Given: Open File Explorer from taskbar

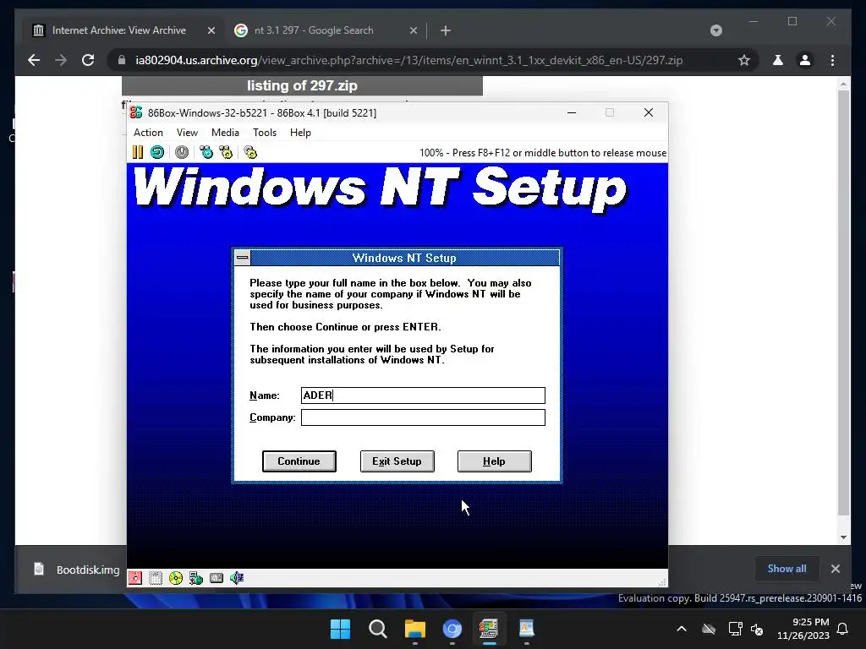Looking at the screenshot, I should [414, 629].
